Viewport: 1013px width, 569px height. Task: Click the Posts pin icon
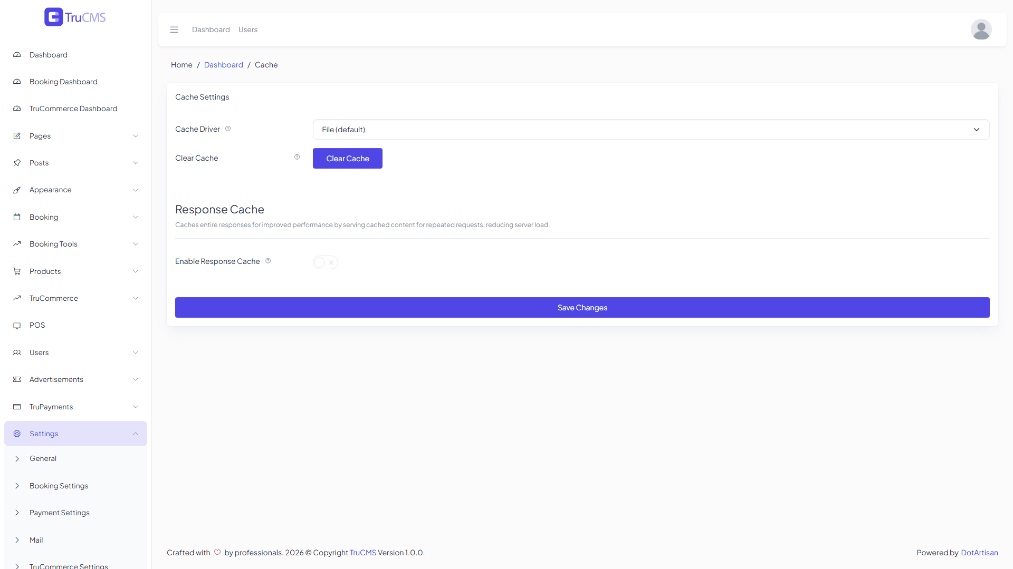17,163
